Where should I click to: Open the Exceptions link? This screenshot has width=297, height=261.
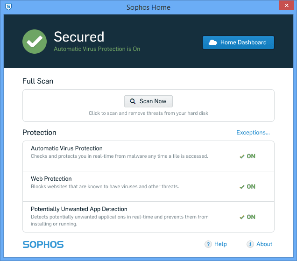tap(253, 133)
